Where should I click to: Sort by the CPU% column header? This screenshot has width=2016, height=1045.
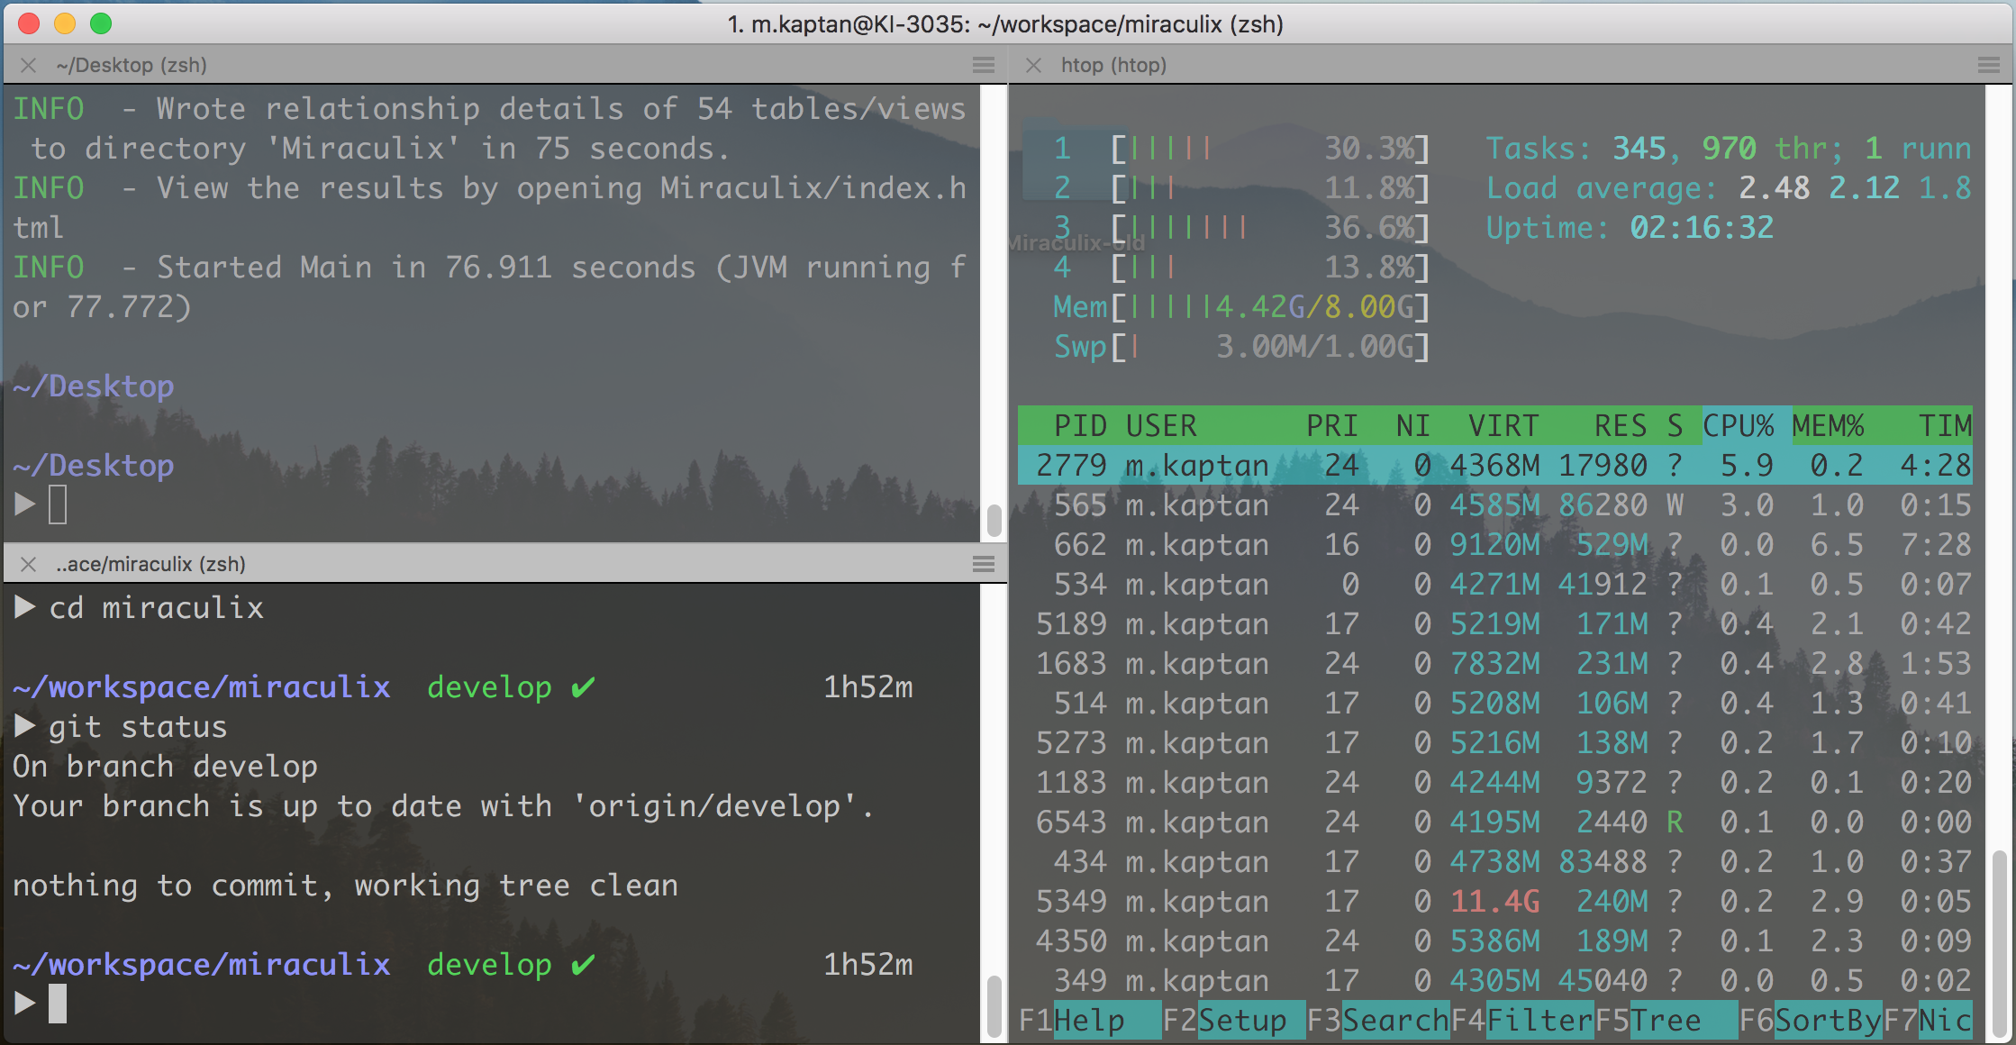(x=1738, y=425)
